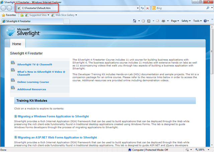
Task: Open Additional Resources link
Action: [x=31, y=90]
